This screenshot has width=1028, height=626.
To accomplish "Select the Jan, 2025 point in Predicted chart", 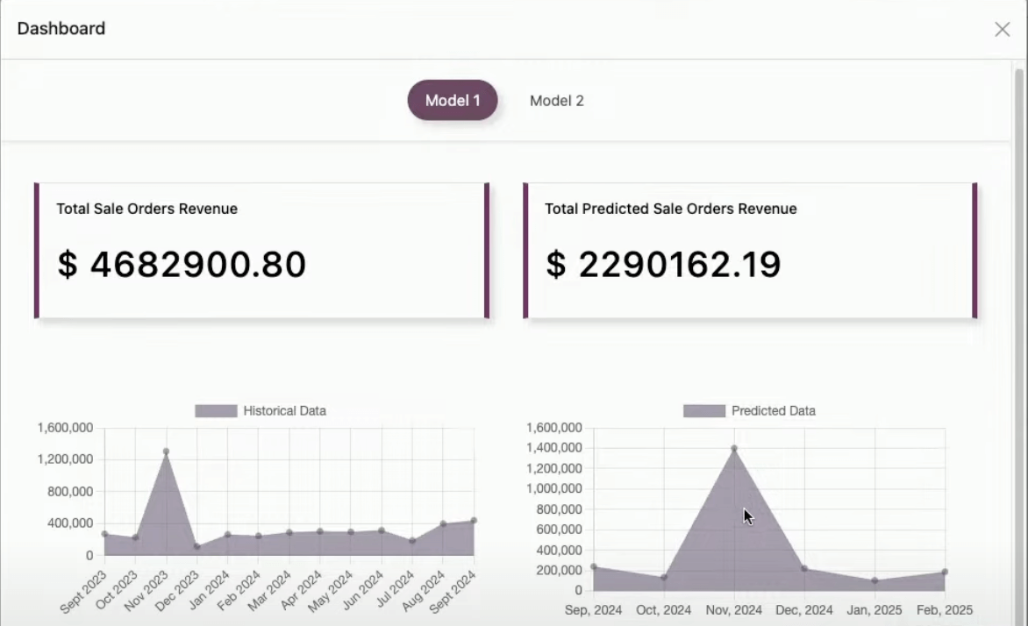I will (875, 580).
